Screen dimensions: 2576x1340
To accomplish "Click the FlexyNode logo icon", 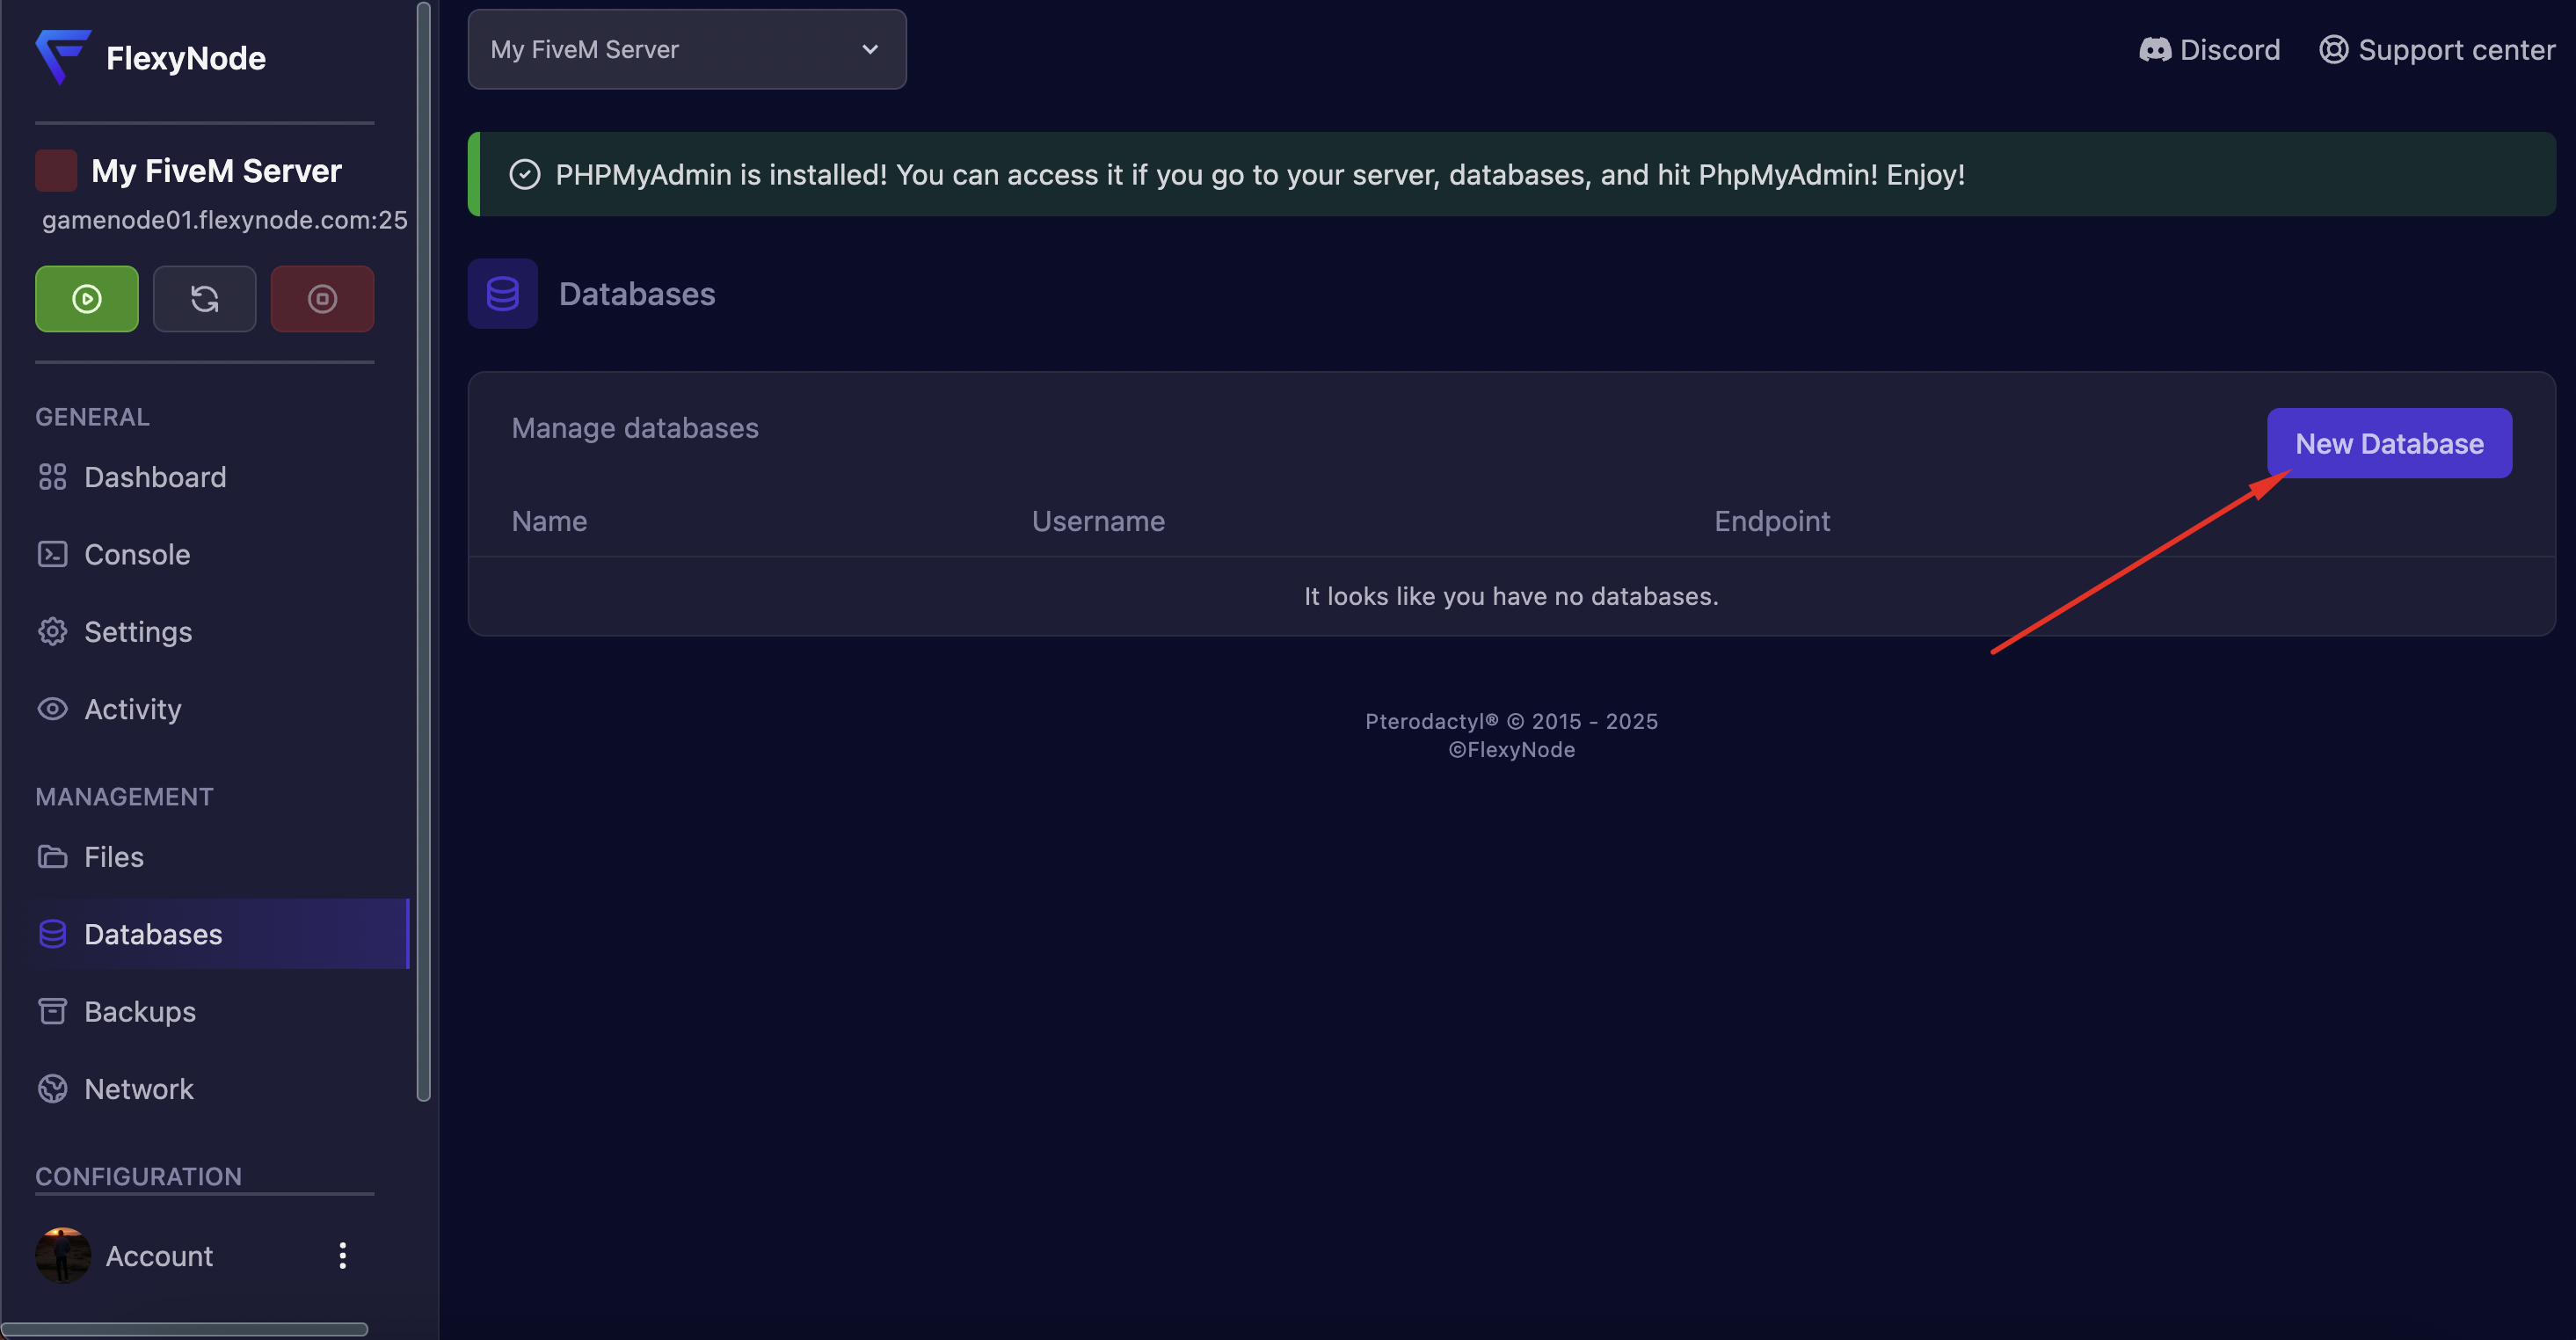I will [63, 56].
